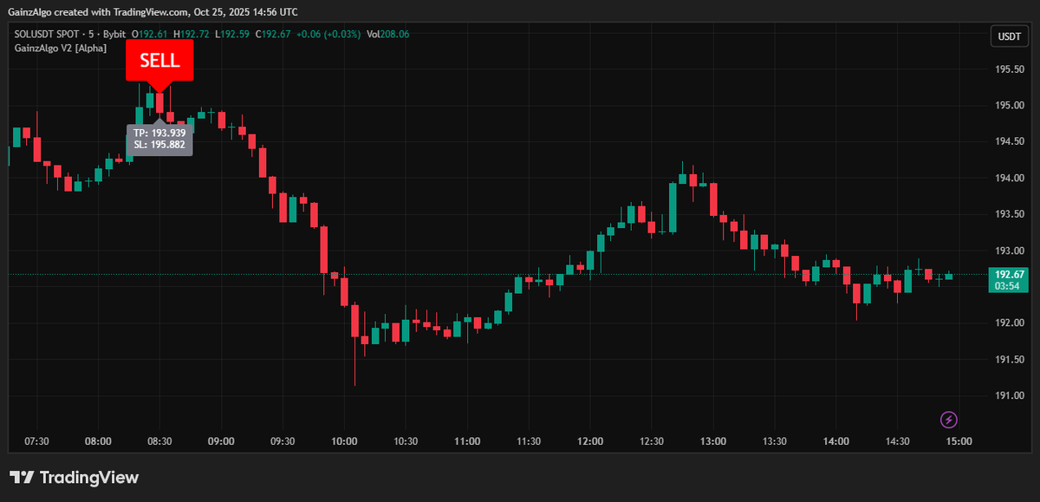Click the 12:30 time axis label
Viewport: 1040px width, 502px height.
pos(652,441)
